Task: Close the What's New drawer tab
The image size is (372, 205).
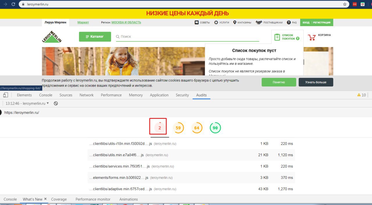Action: pos(45,199)
